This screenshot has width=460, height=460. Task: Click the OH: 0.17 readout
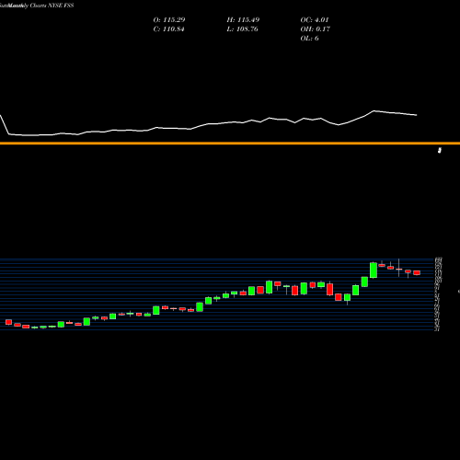click(x=315, y=29)
